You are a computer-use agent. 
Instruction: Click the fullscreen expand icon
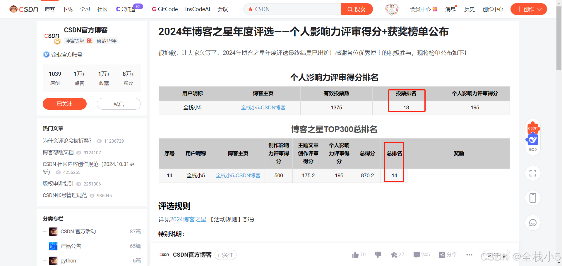click(x=533, y=173)
